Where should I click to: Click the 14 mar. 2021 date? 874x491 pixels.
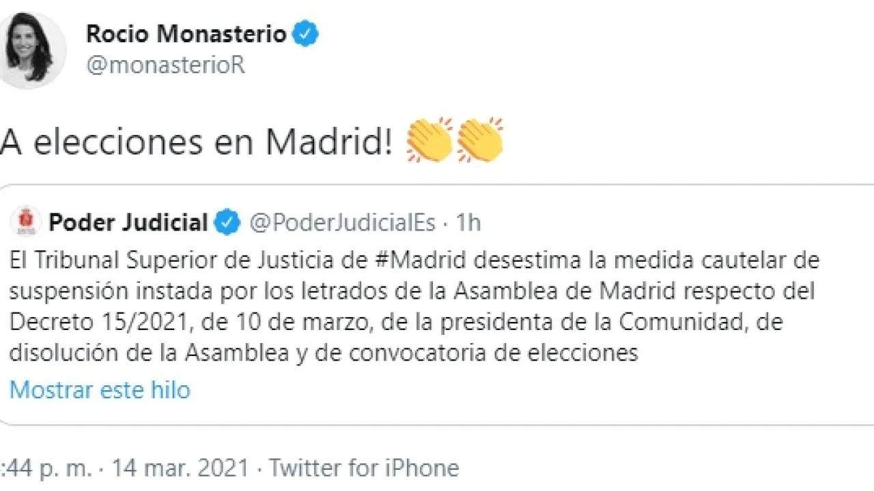179,468
